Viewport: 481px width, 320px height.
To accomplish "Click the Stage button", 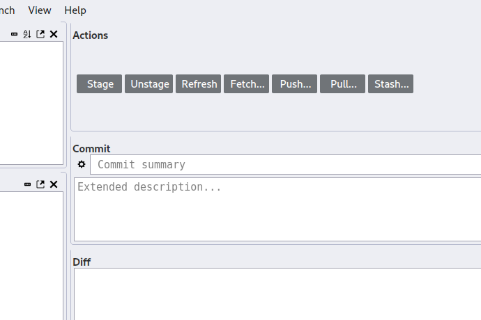I will click(x=99, y=83).
